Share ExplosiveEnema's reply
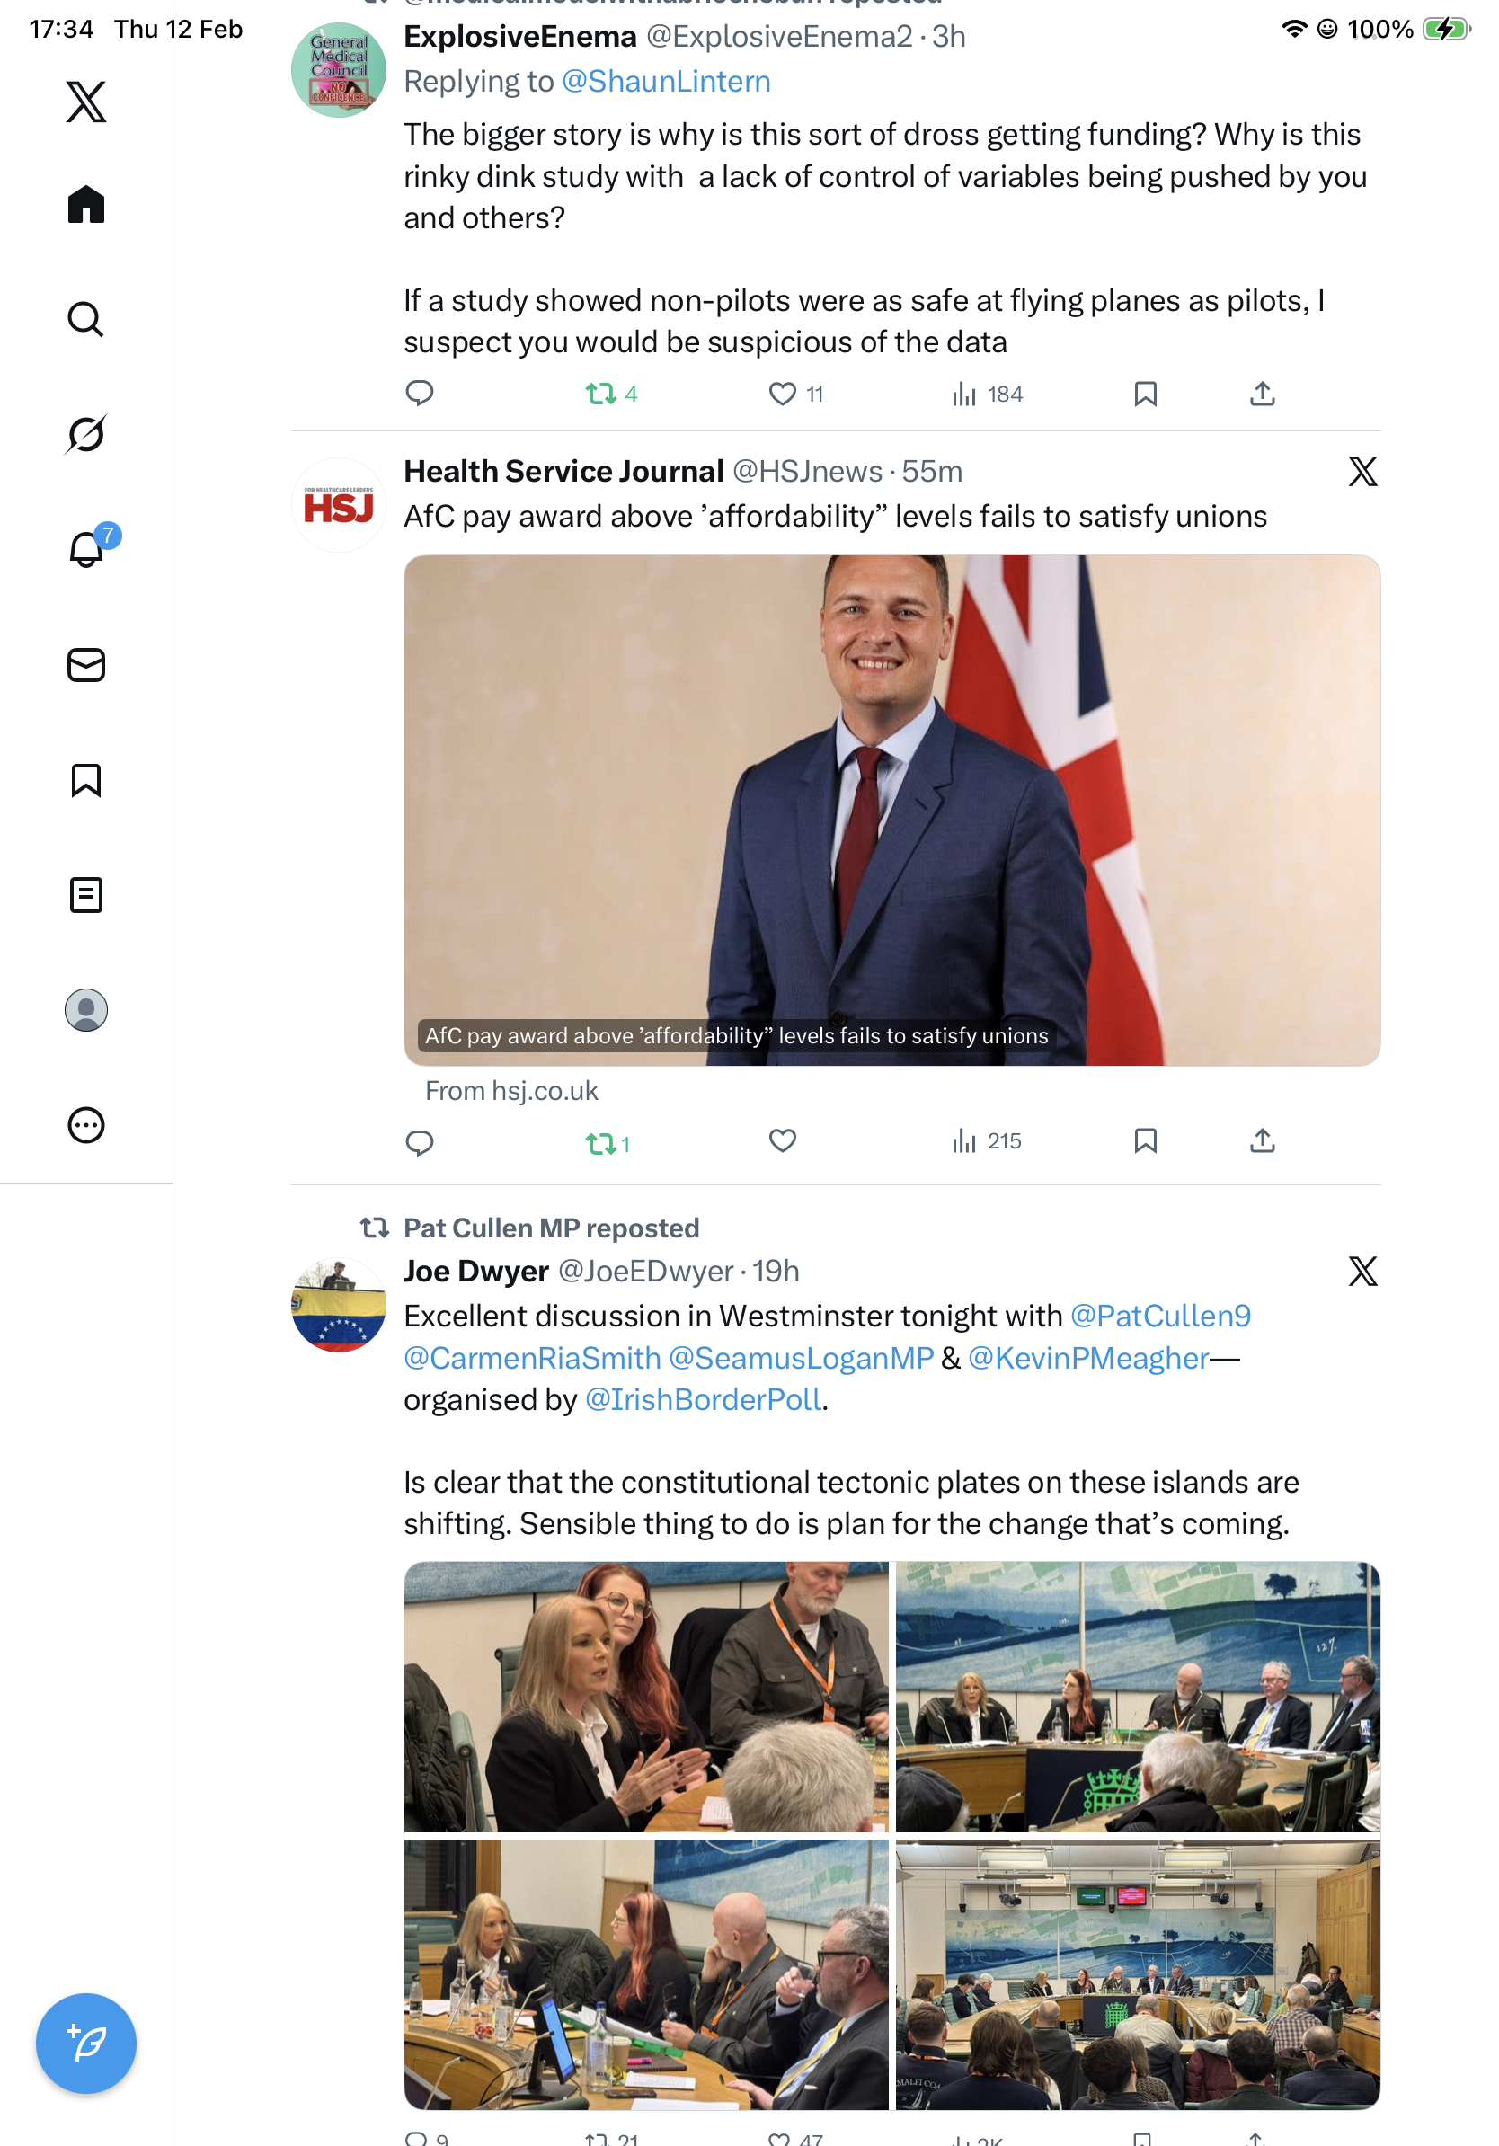The image size is (1499, 2146). [1262, 394]
